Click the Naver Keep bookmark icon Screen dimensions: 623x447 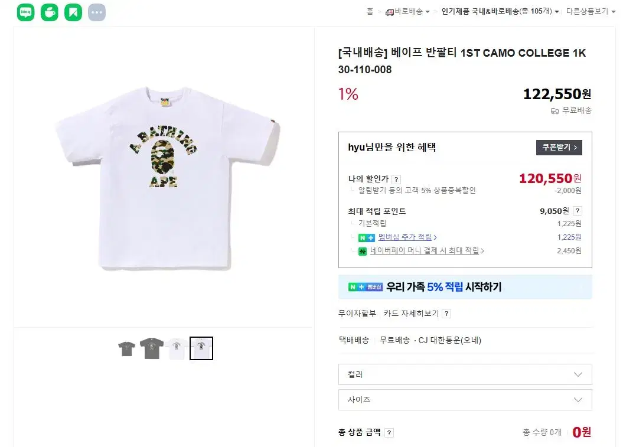click(x=73, y=12)
